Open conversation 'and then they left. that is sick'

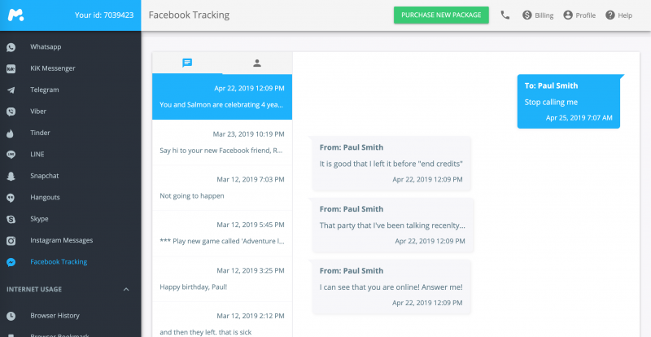(222, 320)
